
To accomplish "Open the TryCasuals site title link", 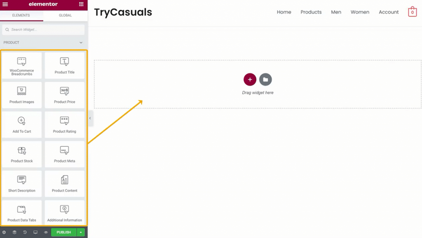I will pyautogui.click(x=123, y=12).
